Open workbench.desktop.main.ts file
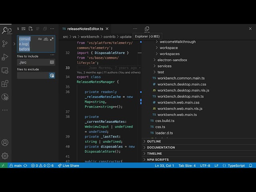 [x=180, y=96]
